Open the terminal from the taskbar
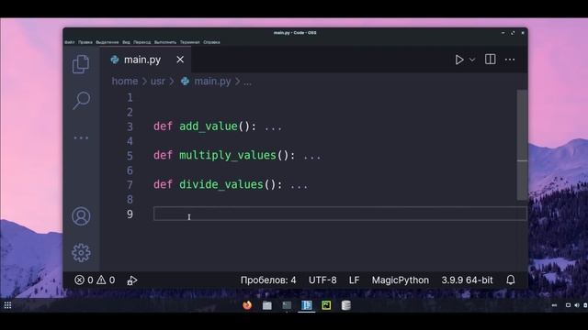Screen dimensions: 588x330 (287, 305)
